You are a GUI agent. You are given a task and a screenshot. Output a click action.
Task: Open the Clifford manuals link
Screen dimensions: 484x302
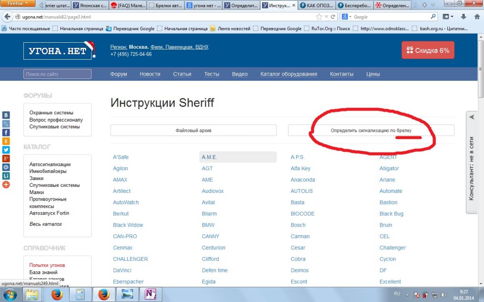click(x=211, y=259)
